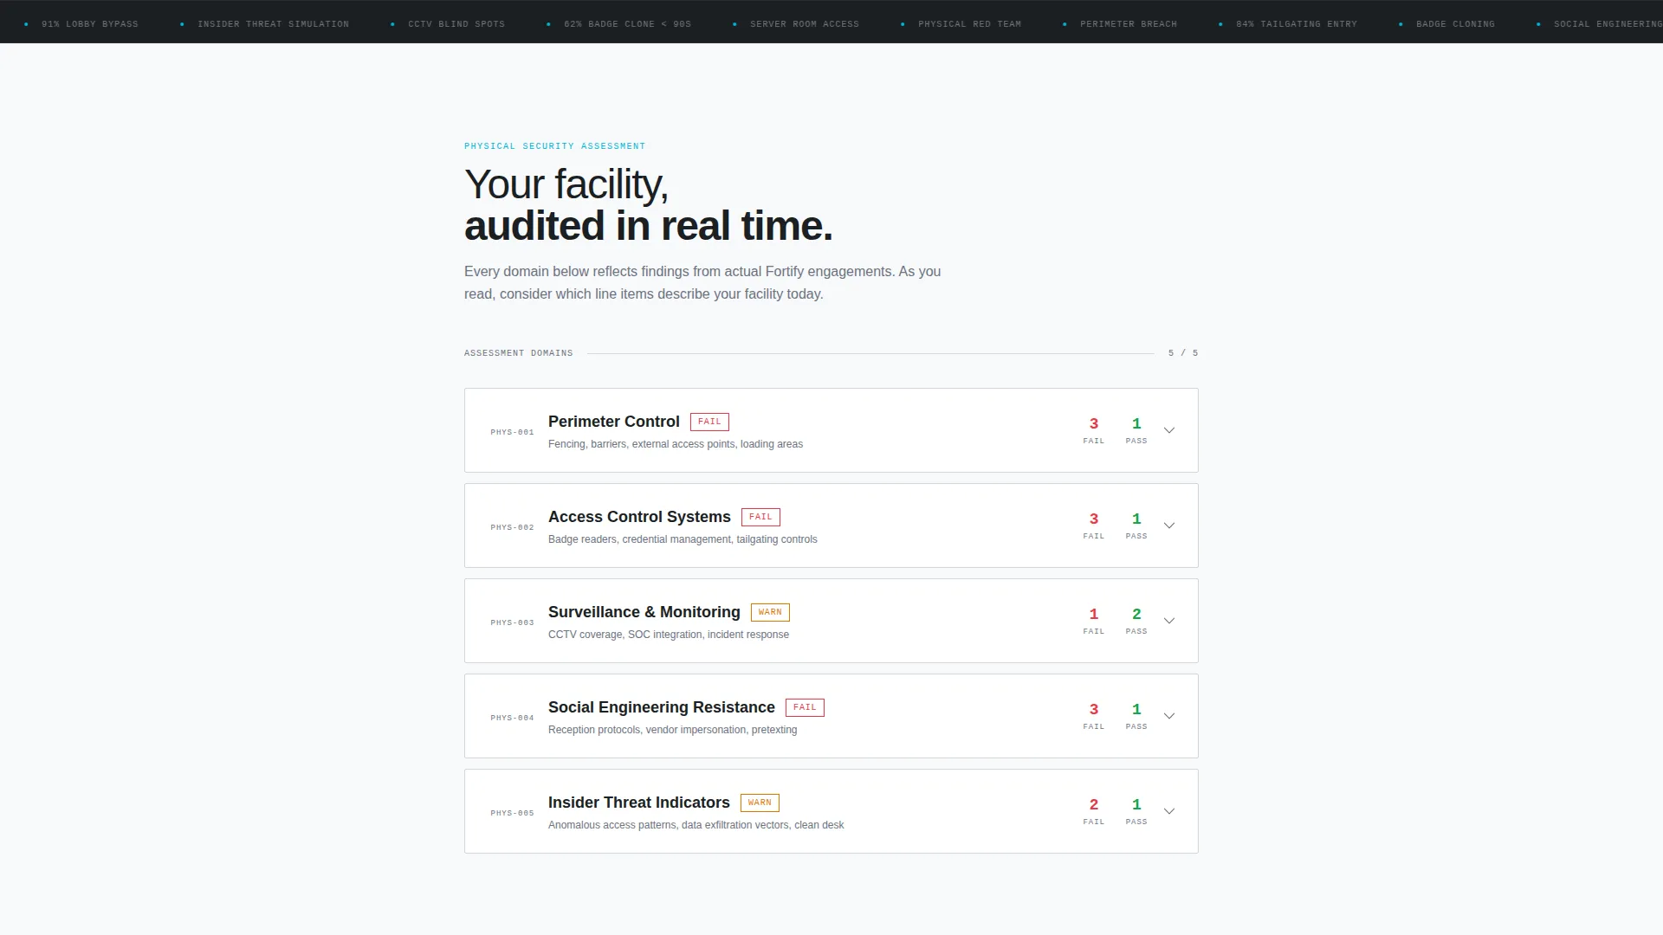Click the Insider Threat Indicators title

click(x=639, y=803)
